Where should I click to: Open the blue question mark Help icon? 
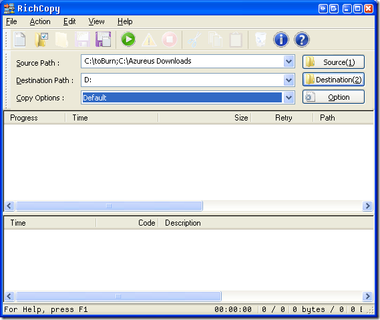pos(302,39)
